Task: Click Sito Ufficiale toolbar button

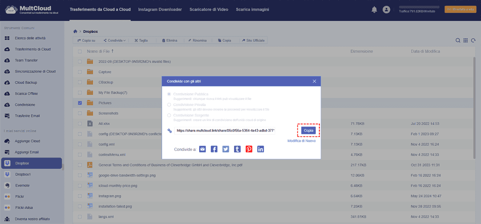Action: pos(253,40)
